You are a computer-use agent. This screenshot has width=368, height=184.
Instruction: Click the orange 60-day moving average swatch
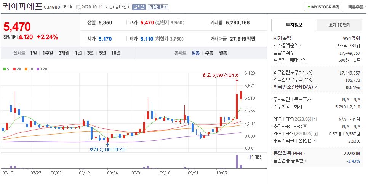click(x=26, y=69)
